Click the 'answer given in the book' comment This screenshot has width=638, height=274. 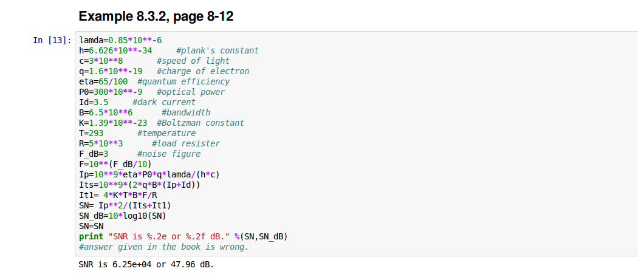(164, 247)
